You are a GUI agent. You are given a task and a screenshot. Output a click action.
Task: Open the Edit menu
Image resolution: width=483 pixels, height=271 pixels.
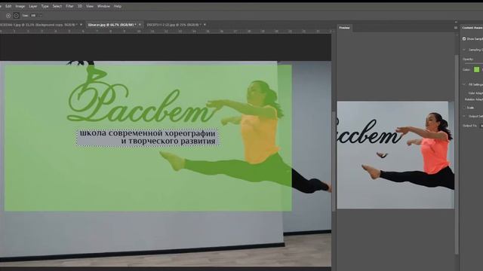coord(8,6)
